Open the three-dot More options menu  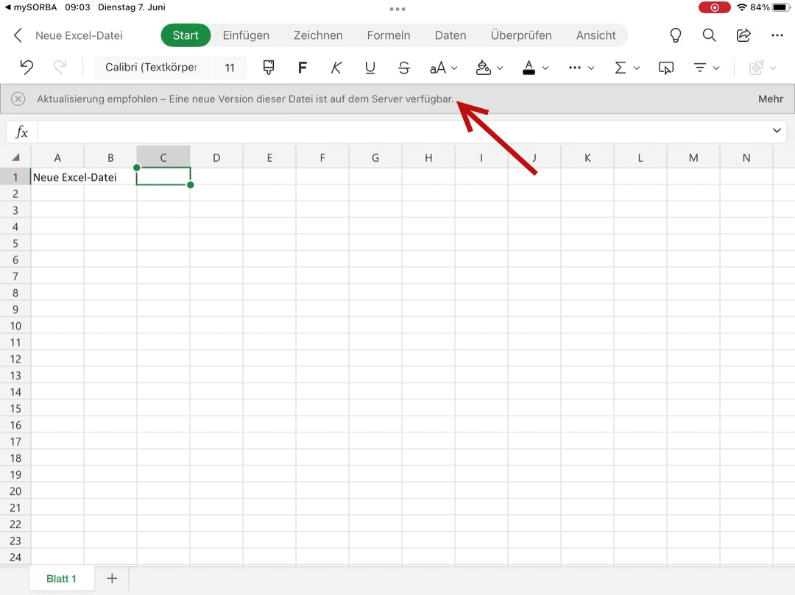[x=777, y=35]
